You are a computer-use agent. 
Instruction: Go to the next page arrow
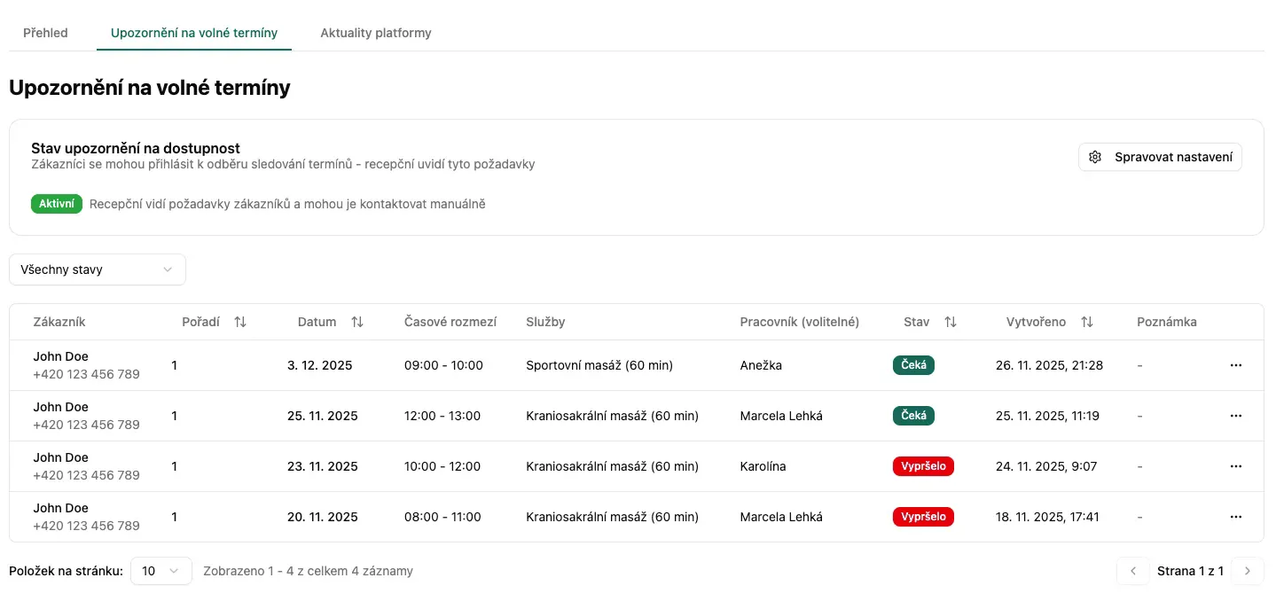pyautogui.click(x=1248, y=571)
